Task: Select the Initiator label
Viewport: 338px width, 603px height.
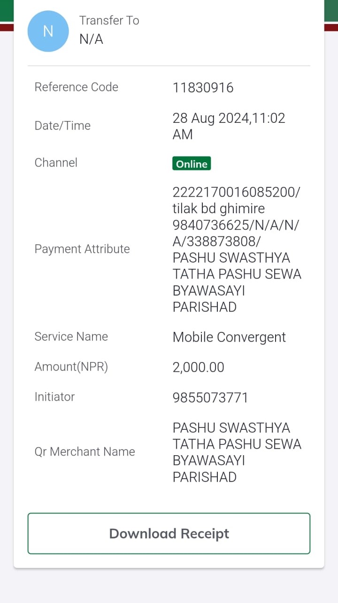Action: pos(54,397)
